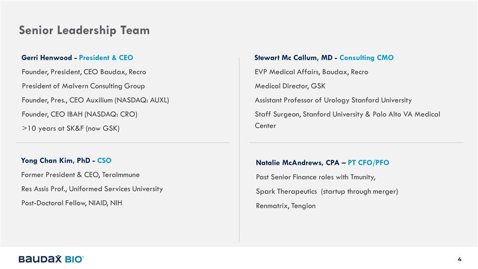
Task: Click the Medical Director, GSK line
Action: pos(290,86)
